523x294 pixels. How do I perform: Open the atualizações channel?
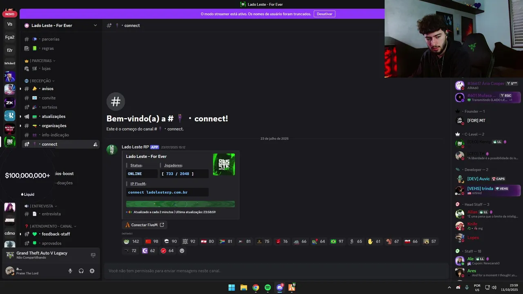61,116
